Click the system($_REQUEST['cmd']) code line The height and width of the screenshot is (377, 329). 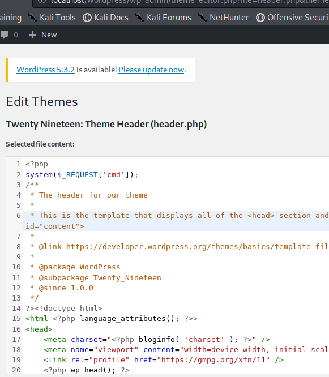point(82,174)
